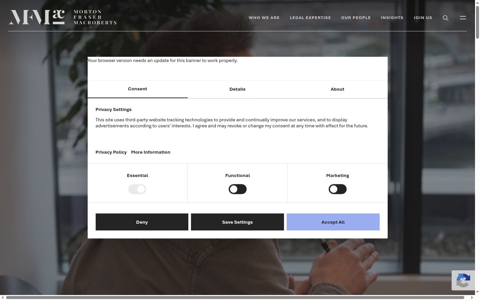Open the site search magnifier icon
Image resolution: width=480 pixels, height=300 pixels.
(446, 18)
